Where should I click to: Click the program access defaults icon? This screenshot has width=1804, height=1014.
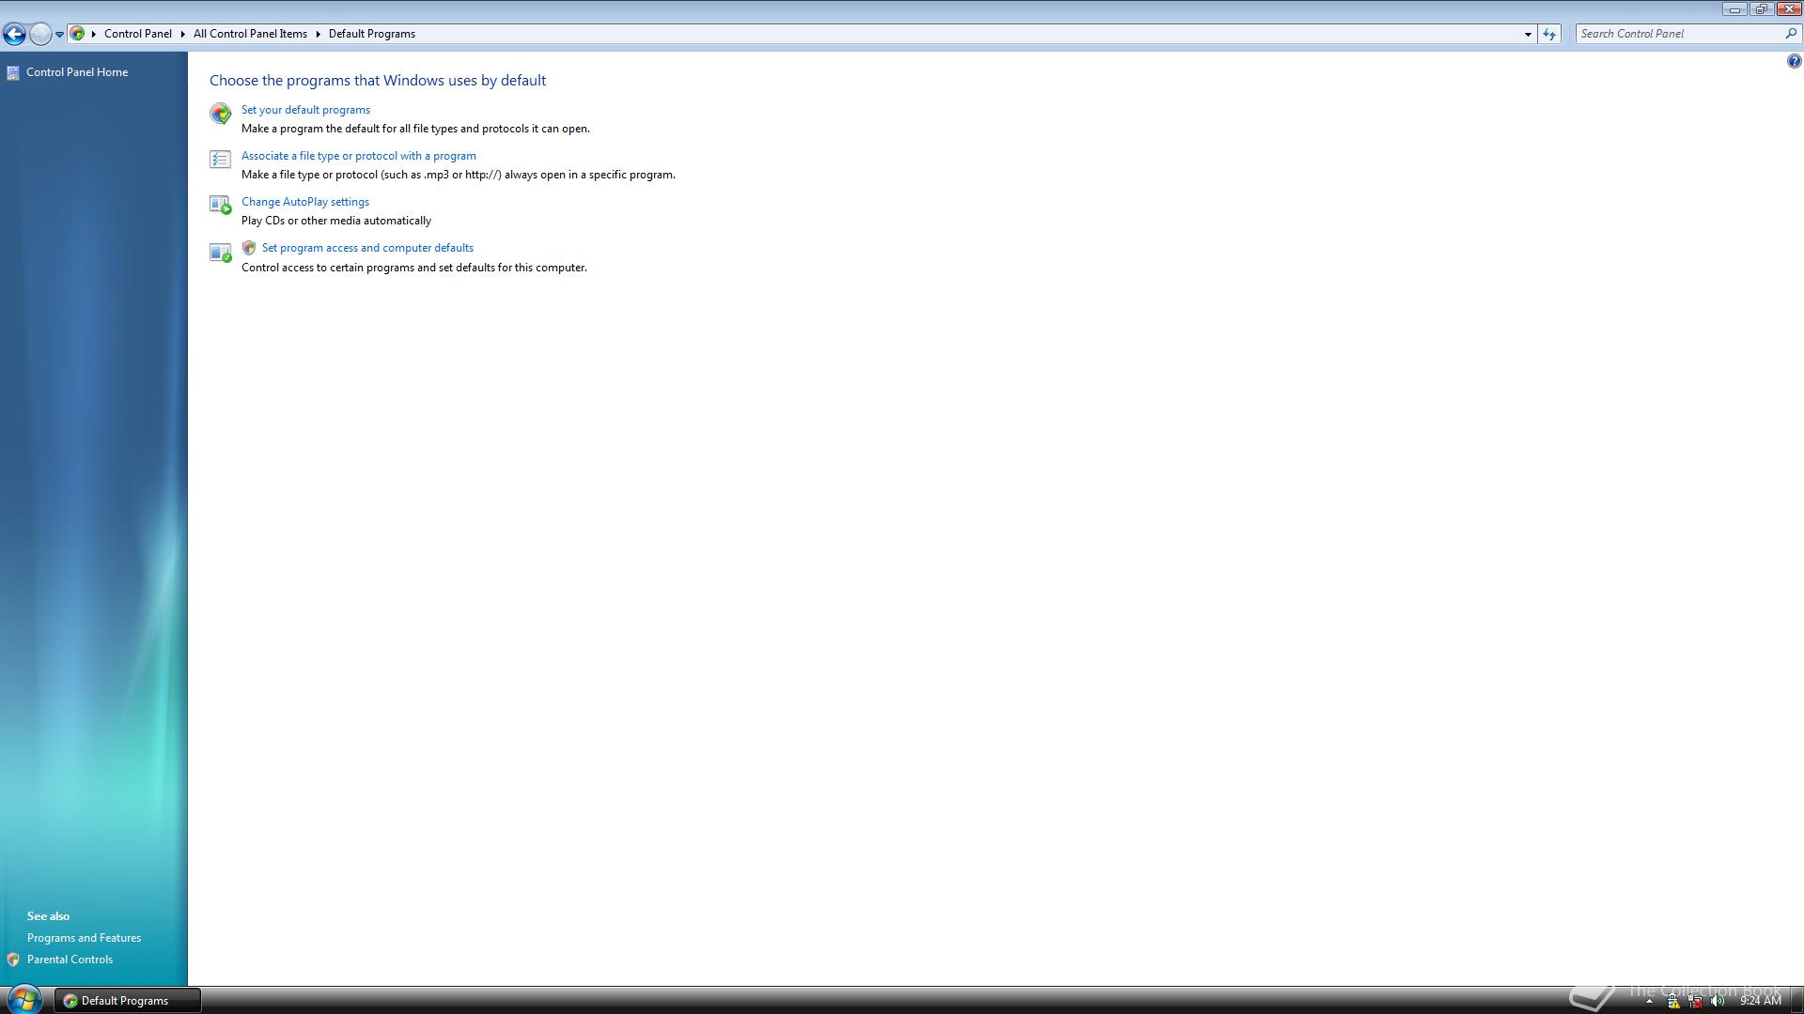220,253
